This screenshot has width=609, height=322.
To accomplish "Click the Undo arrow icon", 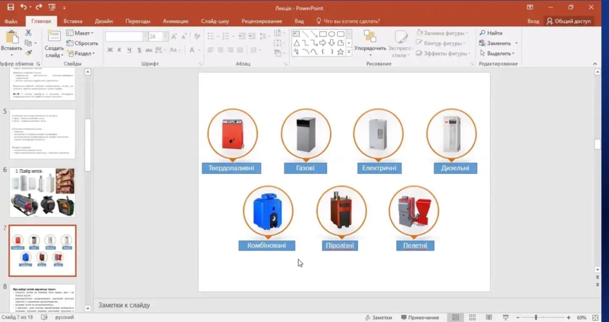I will 24,7.
